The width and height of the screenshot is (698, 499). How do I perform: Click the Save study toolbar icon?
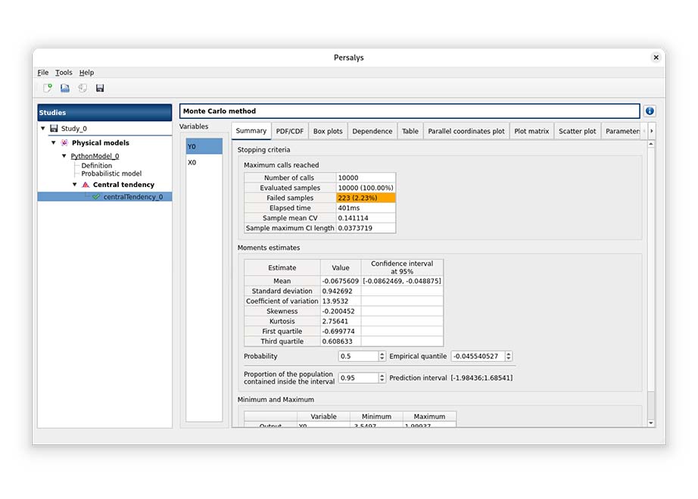100,88
